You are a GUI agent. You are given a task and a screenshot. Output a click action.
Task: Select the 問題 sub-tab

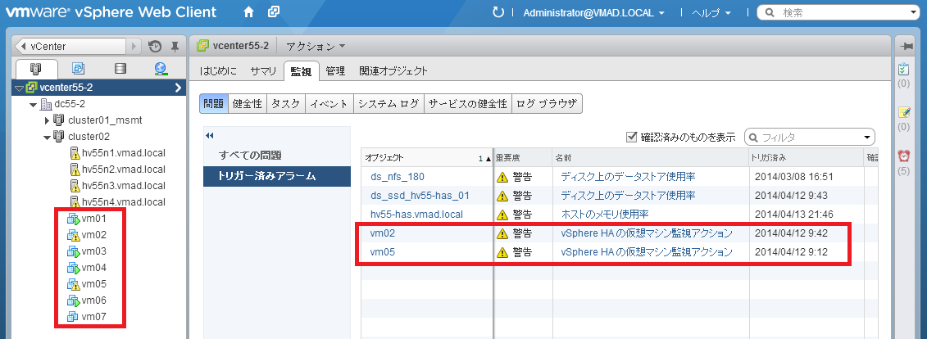(x=213, y=103)
